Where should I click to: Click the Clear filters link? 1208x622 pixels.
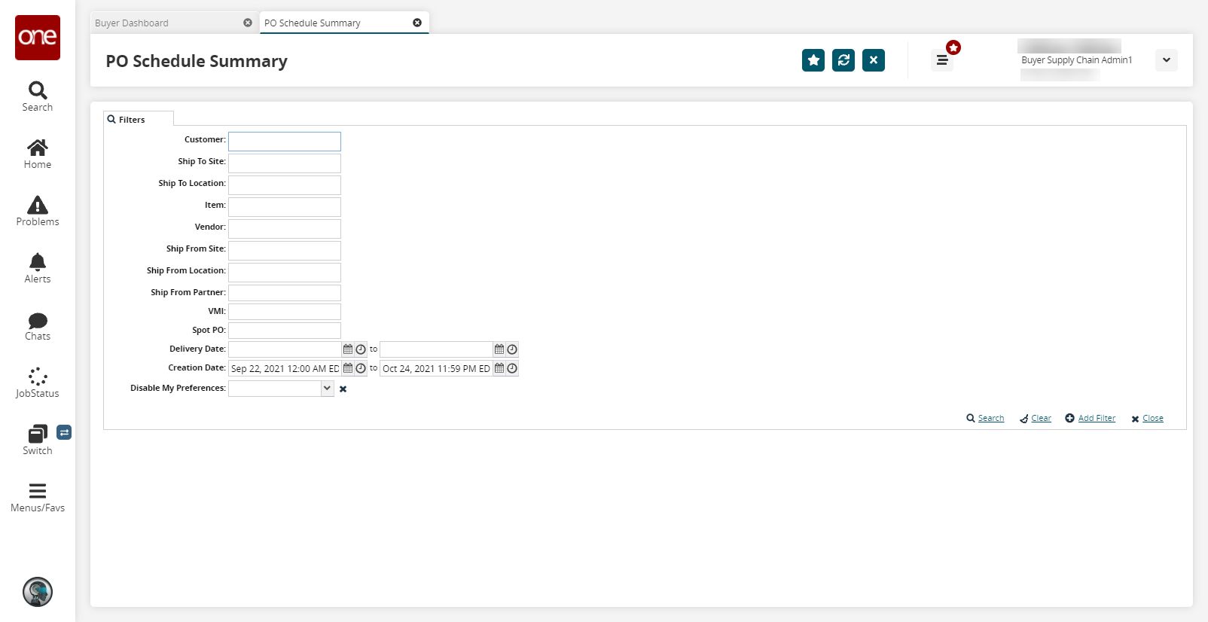pyautogui.click(x=1042, y=419)
